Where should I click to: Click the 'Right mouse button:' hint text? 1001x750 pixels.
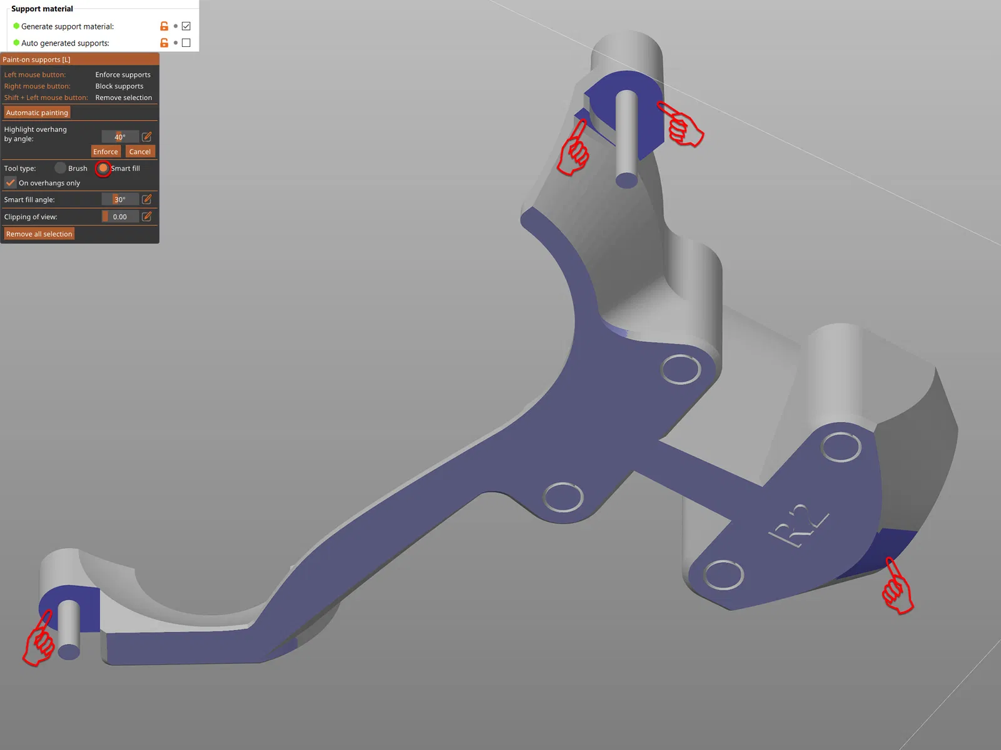pyautogui.click(x=37, y=86)
